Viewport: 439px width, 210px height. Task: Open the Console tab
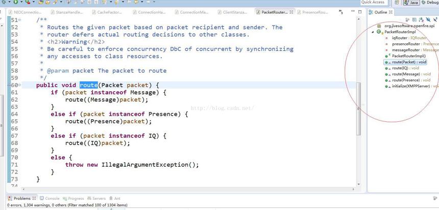pyautogui.click(x=50, y=198)
